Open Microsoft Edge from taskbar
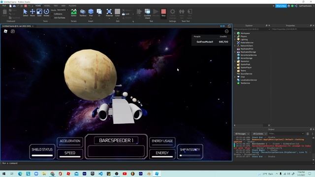Viewport: 315px width, 177px height. click(x=20, y=174)
